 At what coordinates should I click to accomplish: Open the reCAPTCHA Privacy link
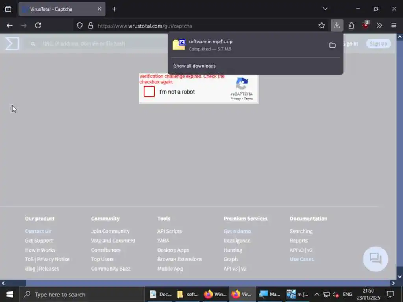point(235,99)
